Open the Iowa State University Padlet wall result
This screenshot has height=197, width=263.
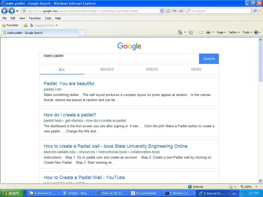115,146
